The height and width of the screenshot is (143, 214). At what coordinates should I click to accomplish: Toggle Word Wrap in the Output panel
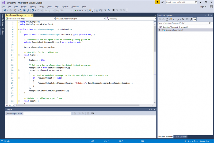[93, 113]
